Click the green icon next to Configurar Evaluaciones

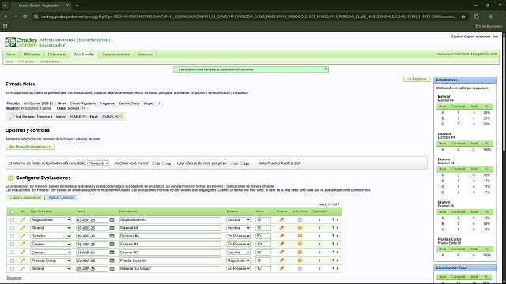click(x=10, y=177)
